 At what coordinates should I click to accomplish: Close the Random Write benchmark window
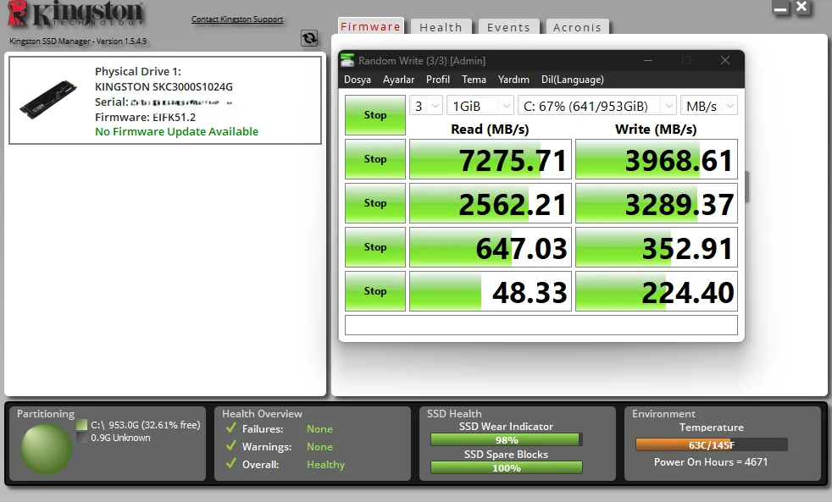(x=724, y=60)
